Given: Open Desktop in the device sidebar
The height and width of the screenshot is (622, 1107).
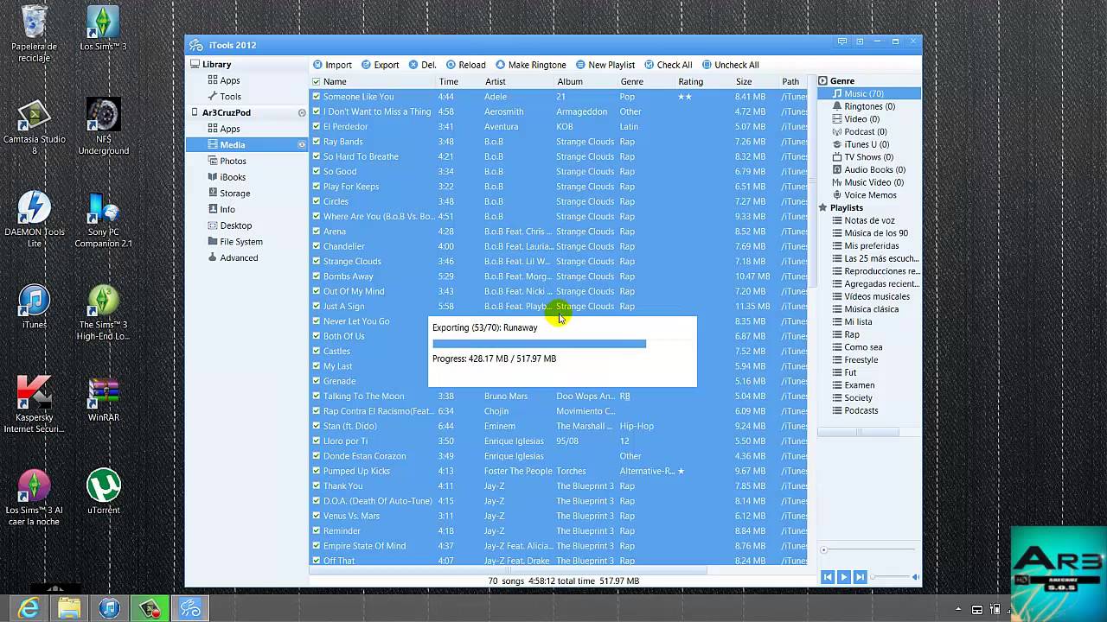Looking at the screenshot, I should tap(230, 225).
